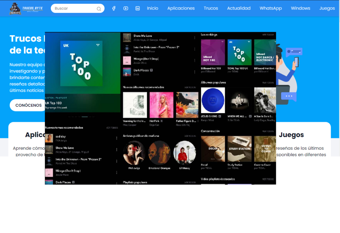This screenshot has width=340, height=233.
Task: Open three-dot menu for Show Me Love under Nuevos temas recomendados
Action: 117,150
